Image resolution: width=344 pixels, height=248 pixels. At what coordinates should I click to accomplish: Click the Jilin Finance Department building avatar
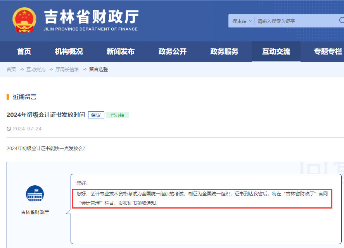[x=35, y=194]
